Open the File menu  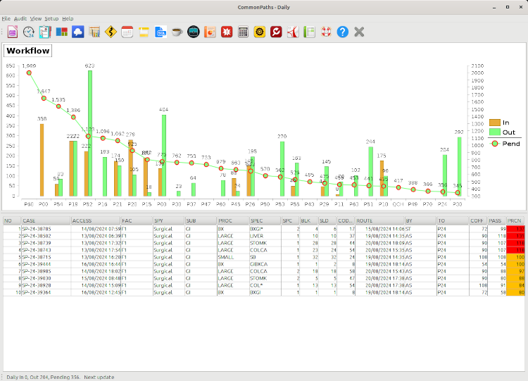pos(6,18)
